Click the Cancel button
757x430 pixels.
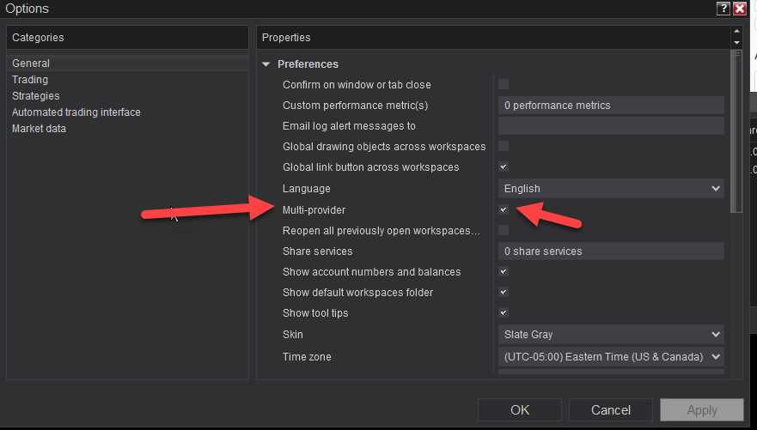[x=610, y=410]
